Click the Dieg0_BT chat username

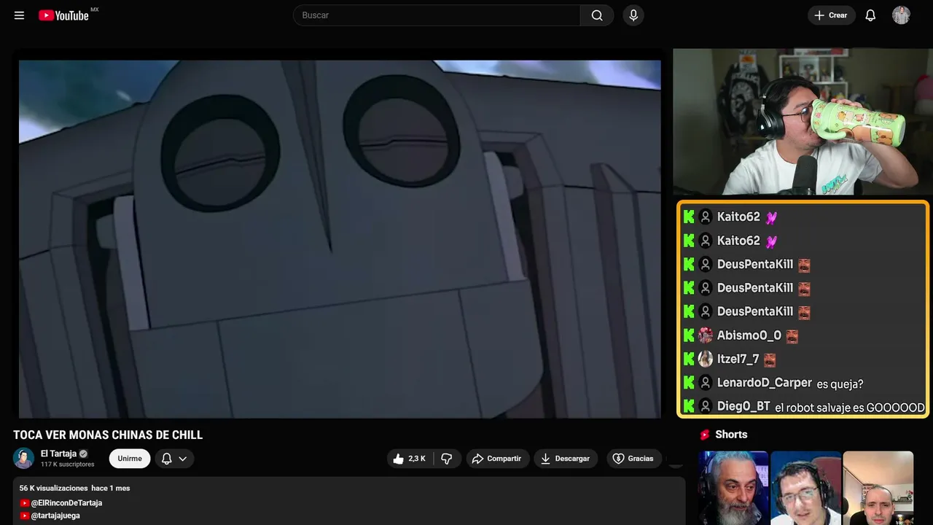(743, 407)
